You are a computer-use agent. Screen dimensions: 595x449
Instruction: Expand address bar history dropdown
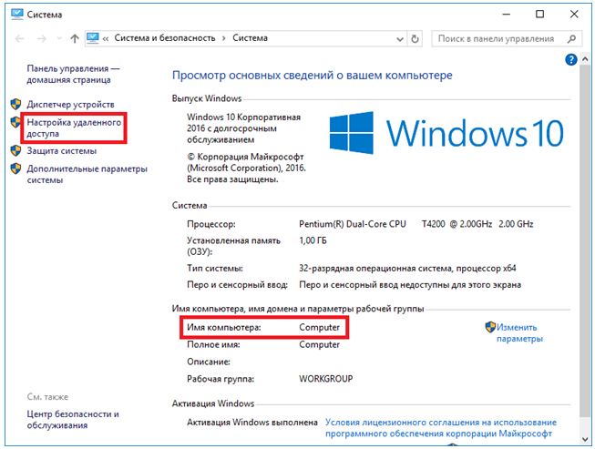tap(400, 38)
